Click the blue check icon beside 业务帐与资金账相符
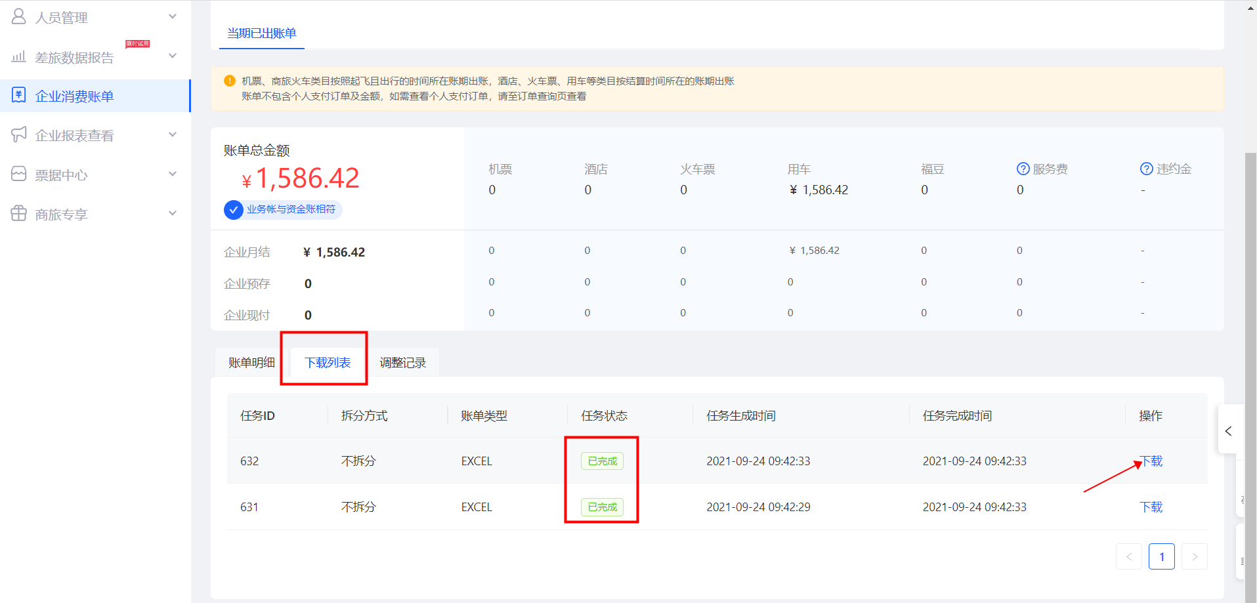This screenshot has height=603, width=1257. click(x=234, y=210)
